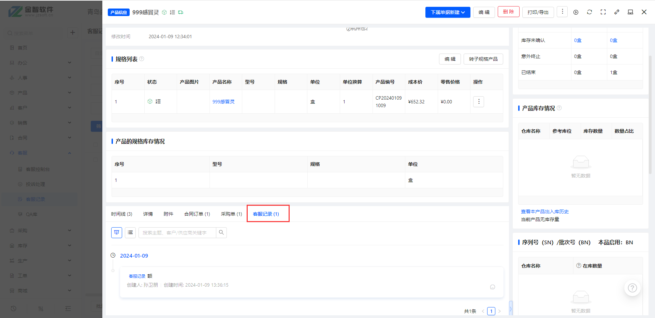This screenshot has height=318, width=655.
Task: Expand 产品 menu in sidebar
Action: point(40,93)
